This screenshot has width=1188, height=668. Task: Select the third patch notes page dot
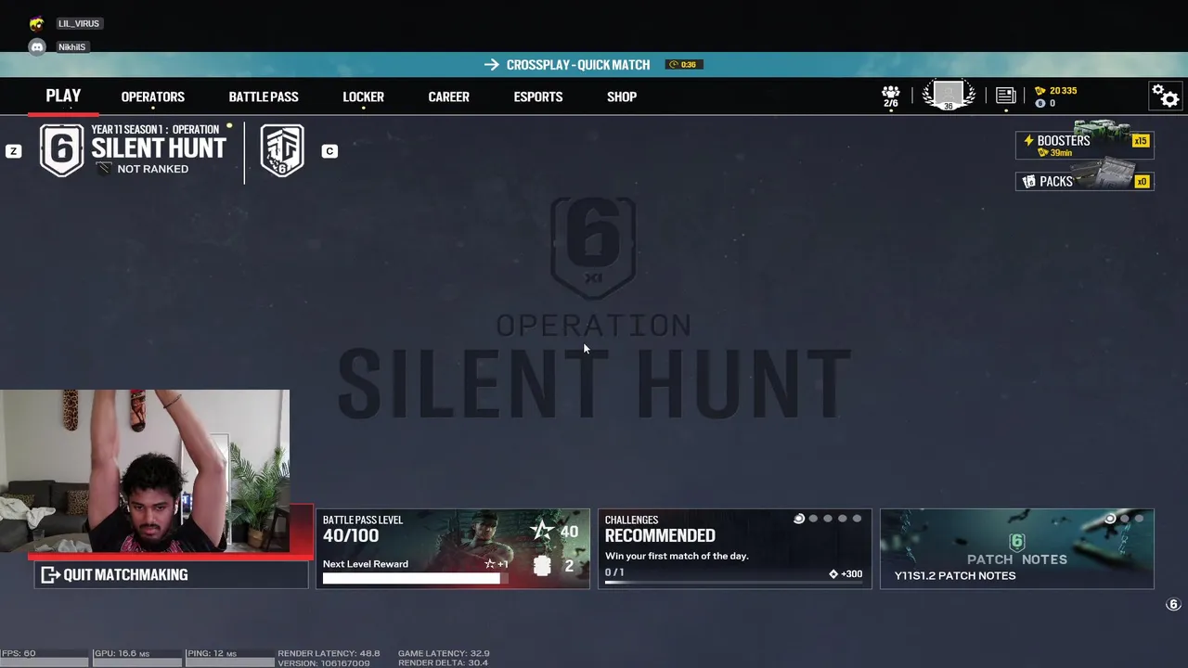click(x=1139, y=519)
